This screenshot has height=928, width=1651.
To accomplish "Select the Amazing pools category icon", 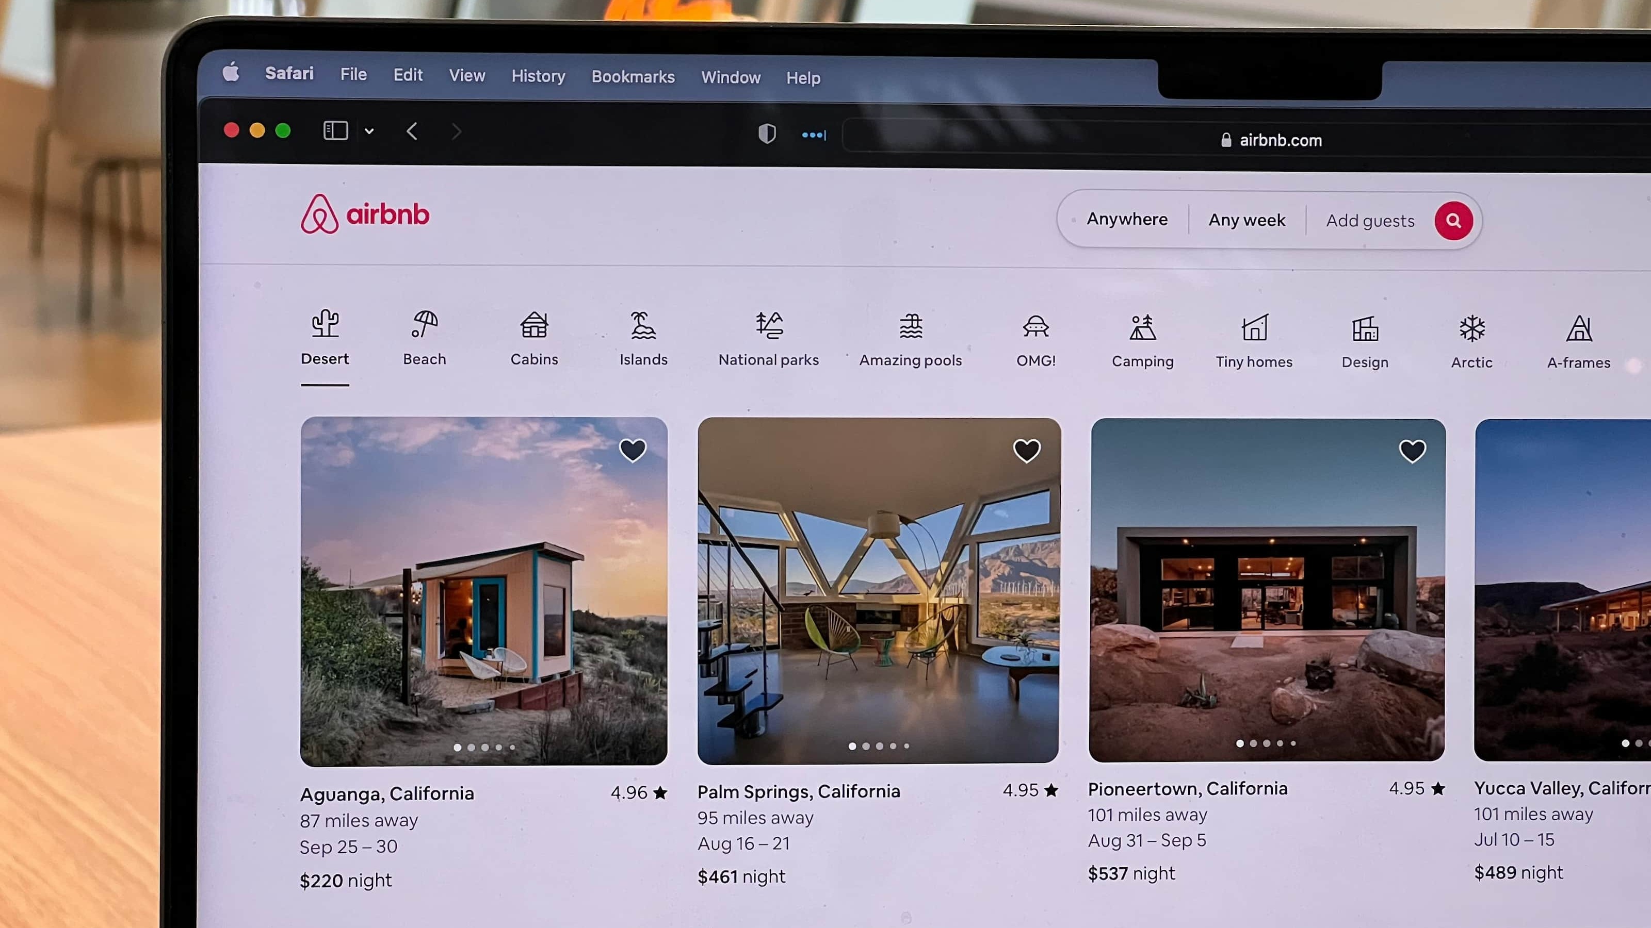I will point(911,327).
